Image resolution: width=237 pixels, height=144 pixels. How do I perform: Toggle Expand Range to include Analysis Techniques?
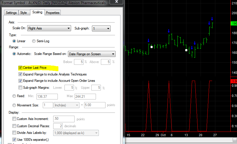click(20, 74)
